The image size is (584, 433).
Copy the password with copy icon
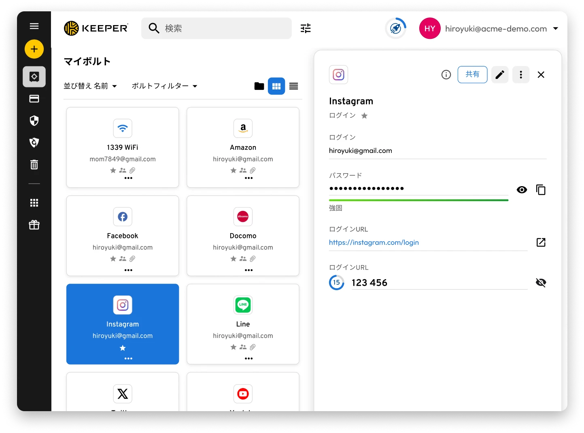click(541, 190)
